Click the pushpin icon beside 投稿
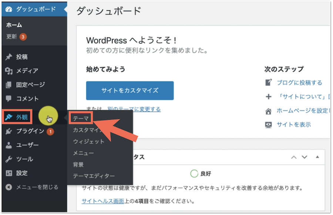333x215 pixels. point(9,57)
